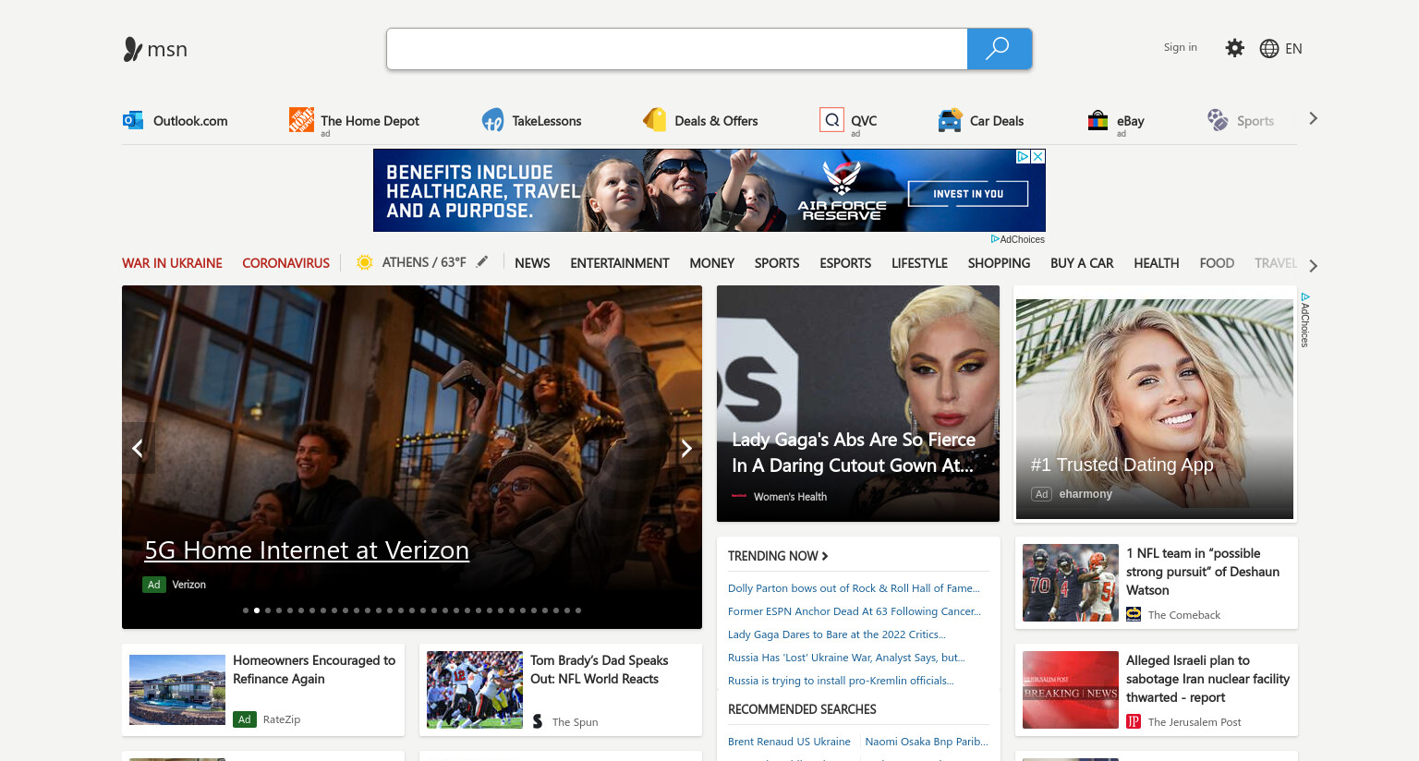Open eharmony #1 Trusted Dating App ad

[1155, 404]
